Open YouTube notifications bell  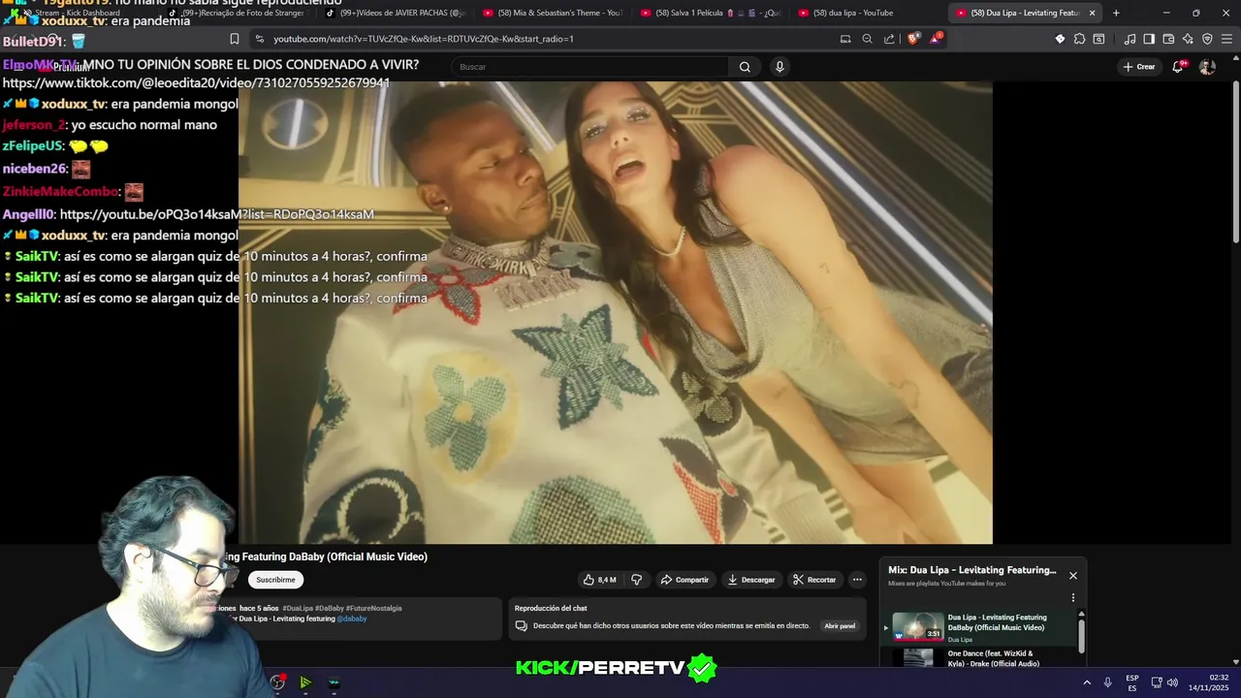tap(1178, 67)
